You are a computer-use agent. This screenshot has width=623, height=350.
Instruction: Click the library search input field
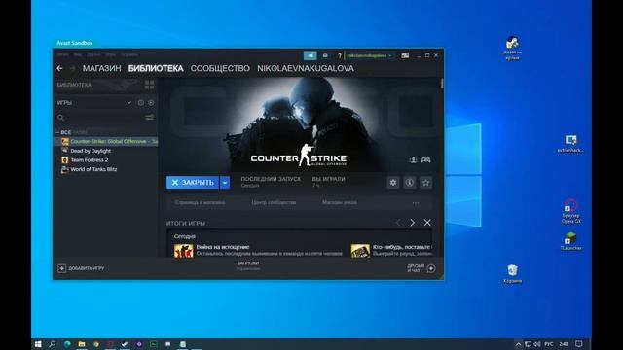99,118
